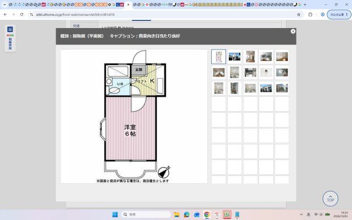Screen dimensions: 352x220
Task: Click the large floor plan image
Action: point(134,116)
